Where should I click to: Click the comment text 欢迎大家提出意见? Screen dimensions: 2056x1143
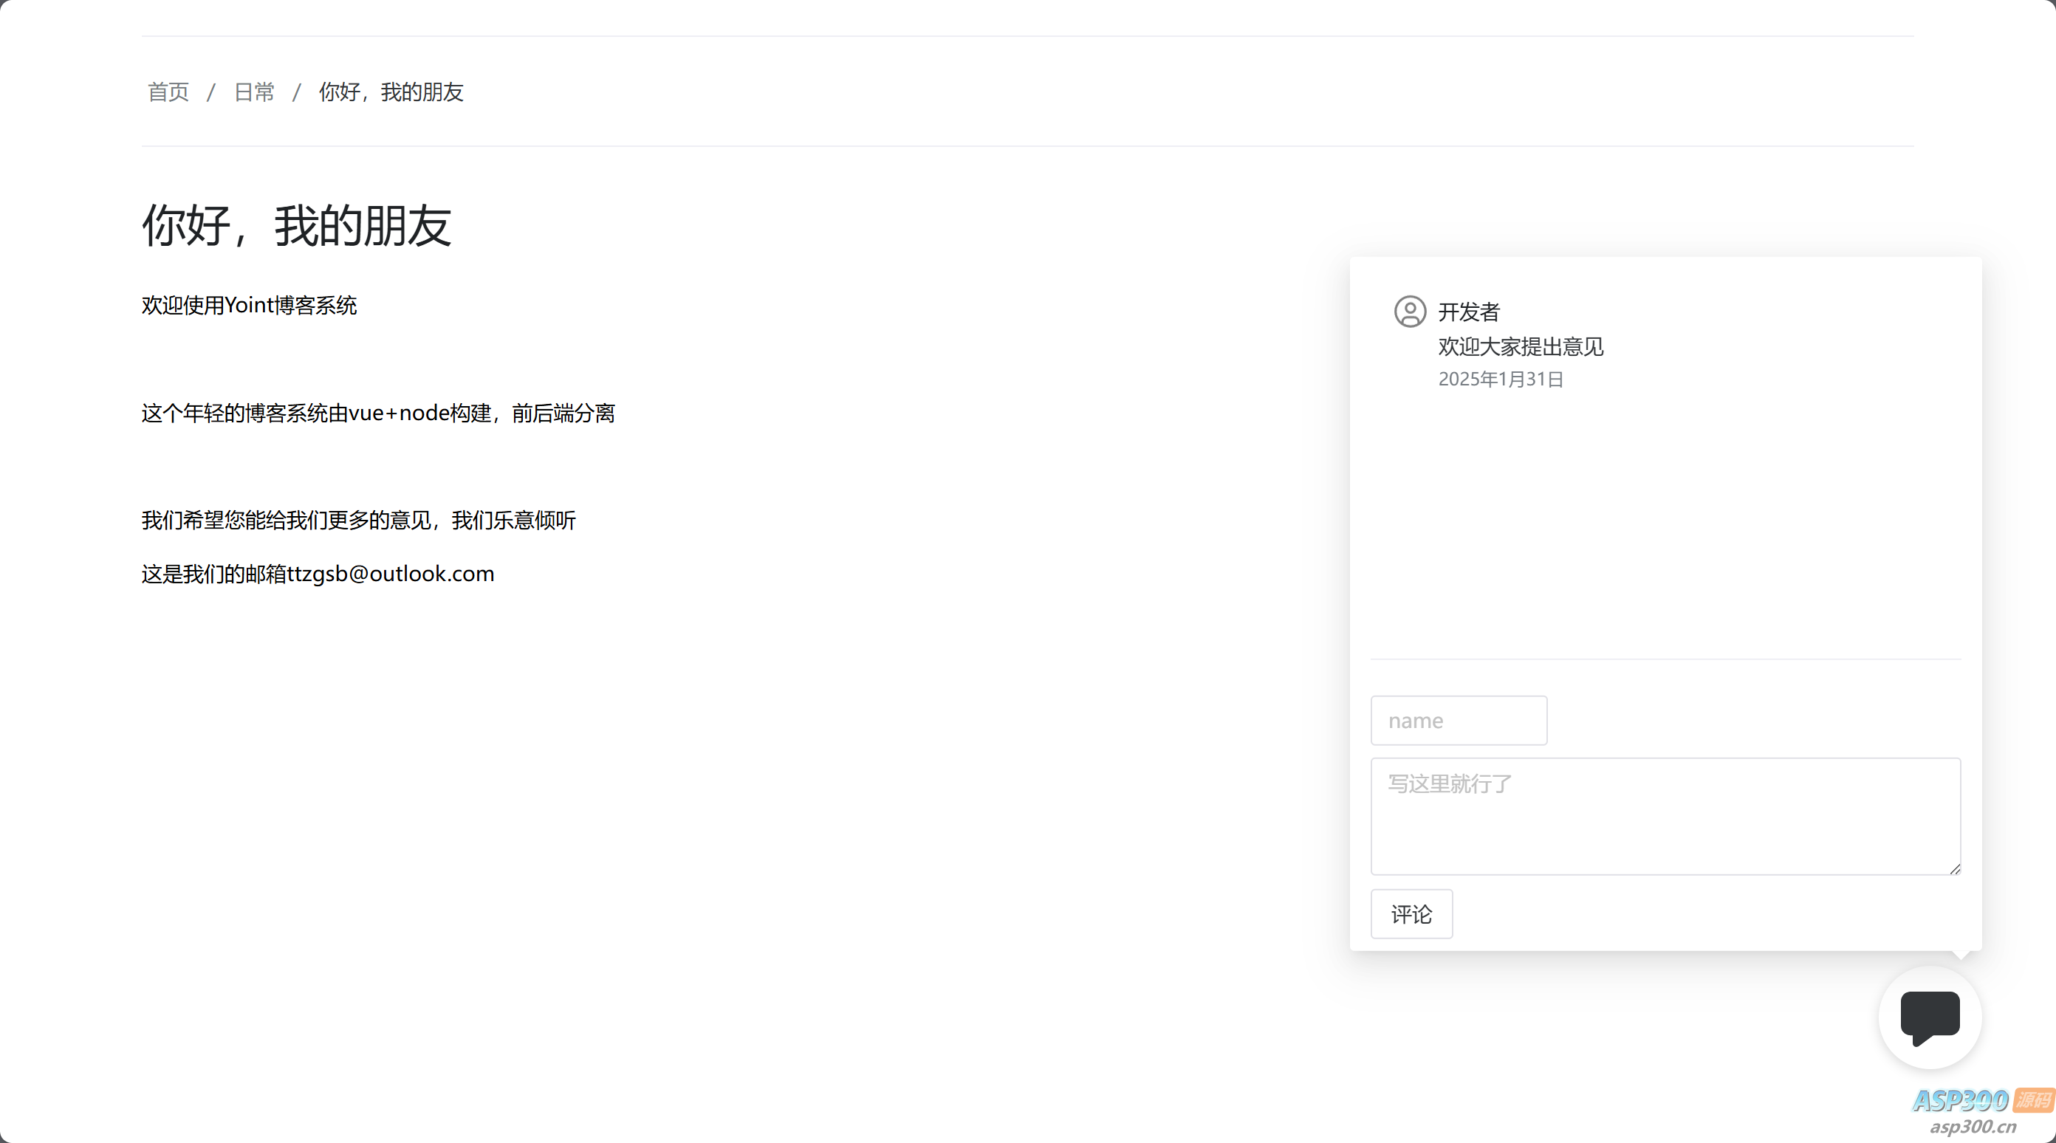tap(1521, 346)
